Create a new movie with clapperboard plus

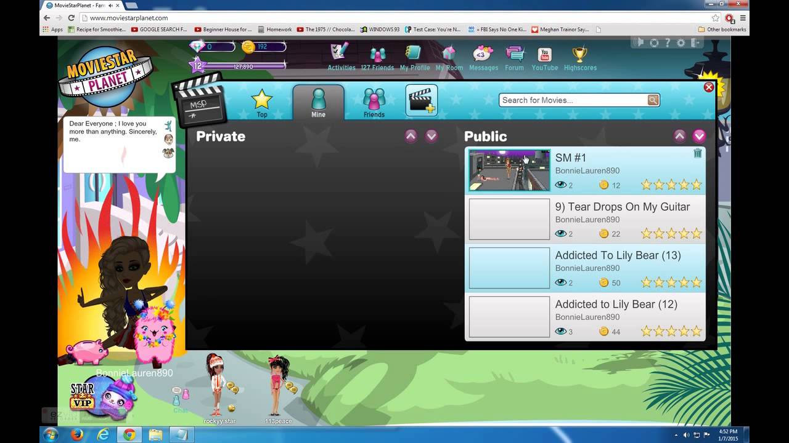(x=422, y=100)
